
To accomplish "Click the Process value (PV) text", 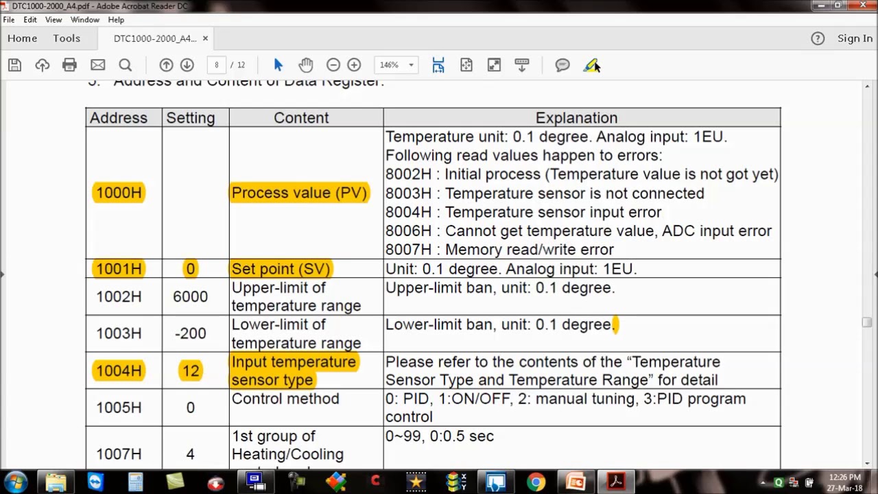I will (x=300, y=193).
